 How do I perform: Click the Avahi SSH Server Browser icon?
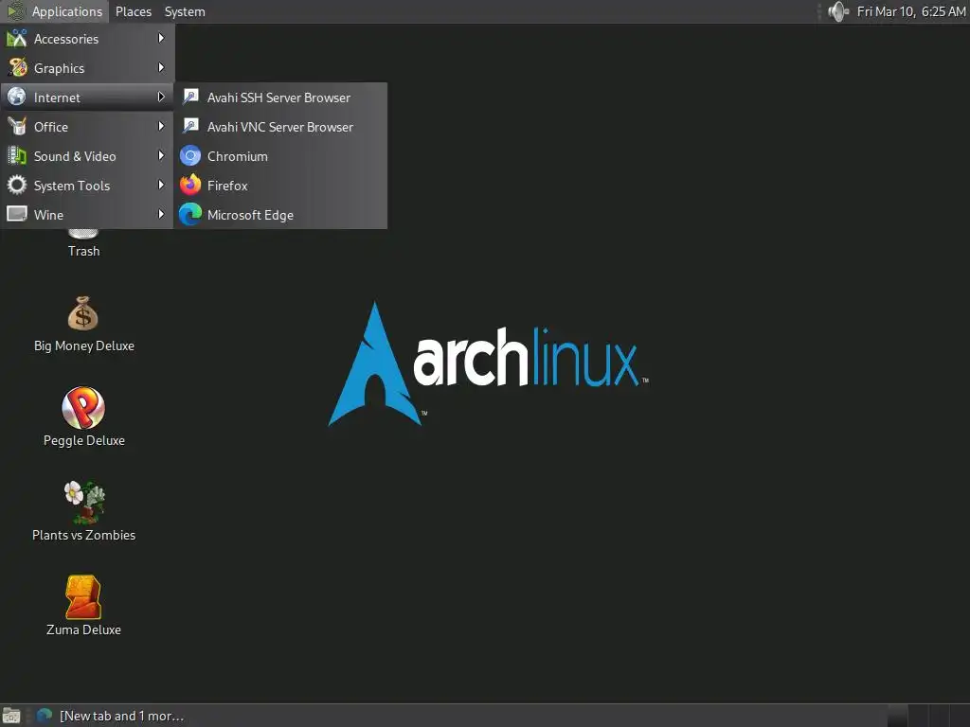(x=190, y=97)
